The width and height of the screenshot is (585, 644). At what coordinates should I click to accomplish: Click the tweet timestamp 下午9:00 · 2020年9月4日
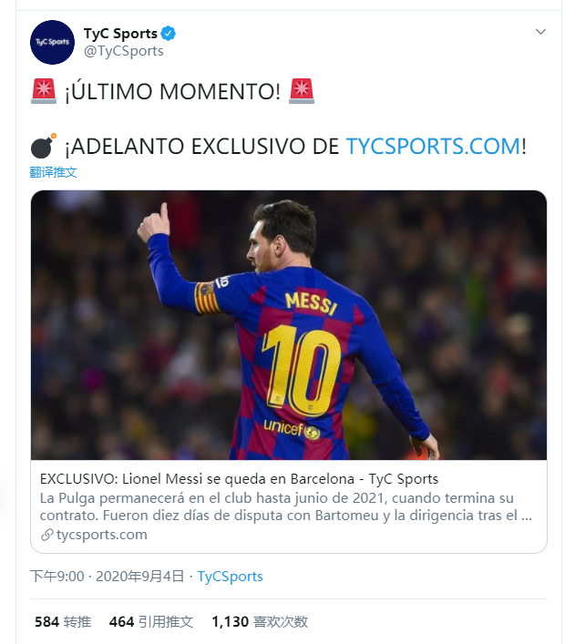(x=108, y=577)
